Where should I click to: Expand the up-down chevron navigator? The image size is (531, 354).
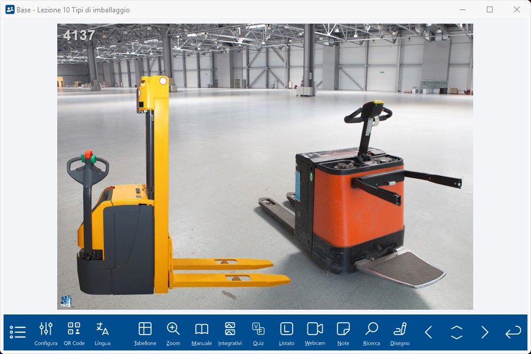(457, 332)
